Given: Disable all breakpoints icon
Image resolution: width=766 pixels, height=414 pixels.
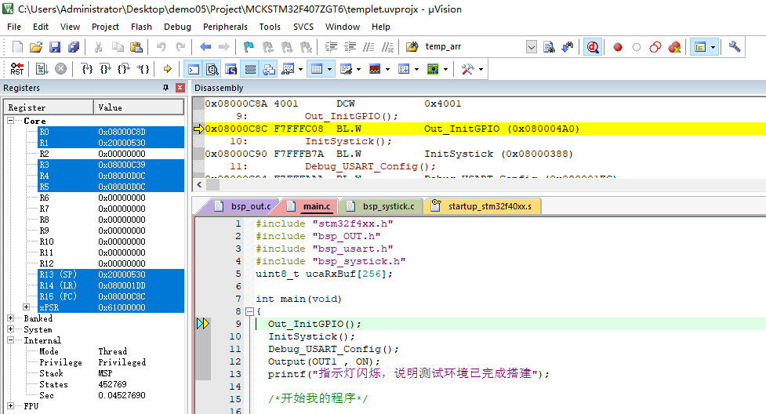Looking at the screenshot, I should click(x=655, y=47).
